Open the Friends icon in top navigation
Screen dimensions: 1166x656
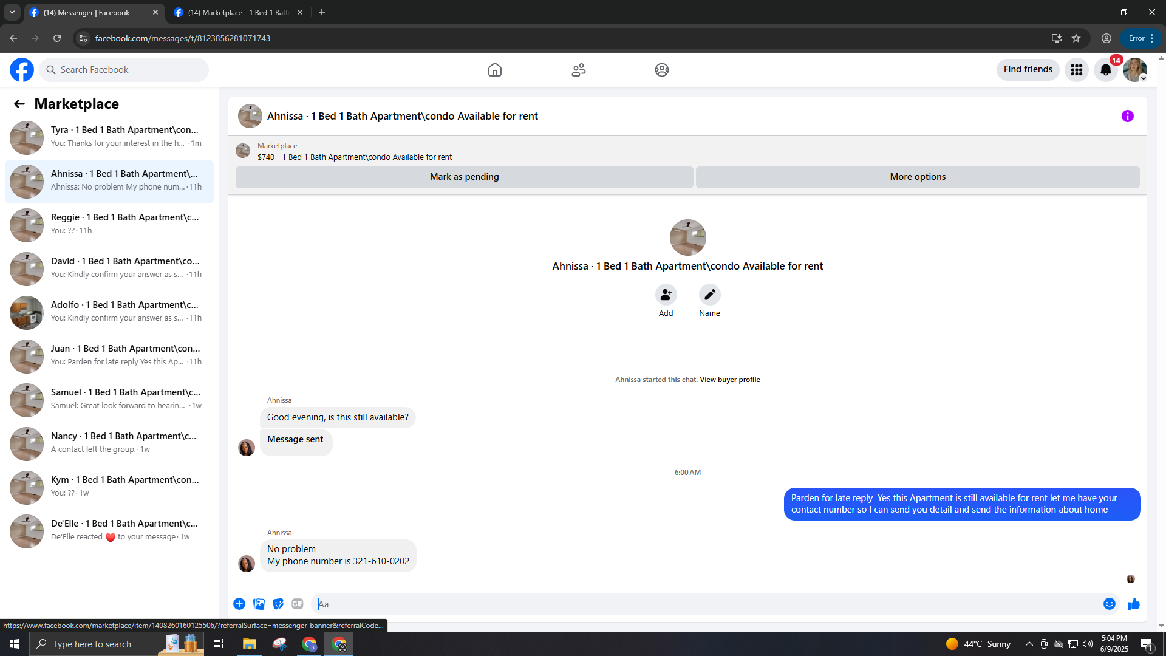pyautogui.click(x=579, y=70)
